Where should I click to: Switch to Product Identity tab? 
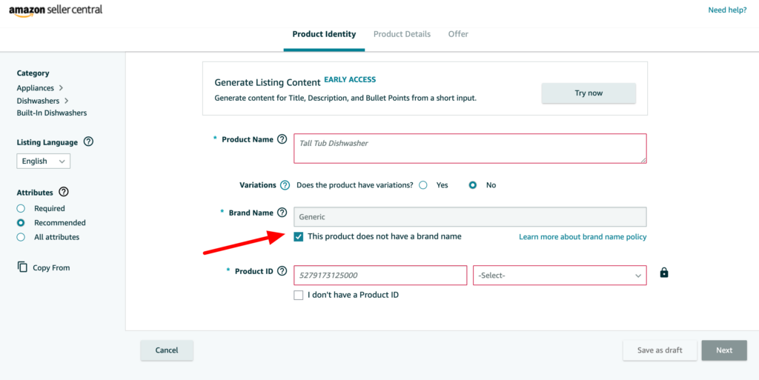(324, 34)
